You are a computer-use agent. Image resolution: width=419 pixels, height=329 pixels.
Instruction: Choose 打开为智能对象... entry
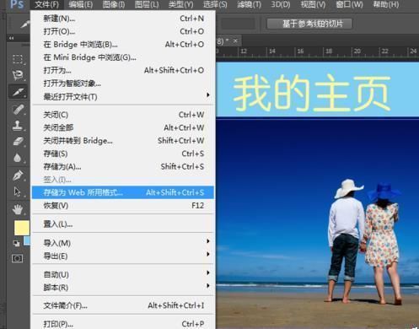(x=123, y=84)
